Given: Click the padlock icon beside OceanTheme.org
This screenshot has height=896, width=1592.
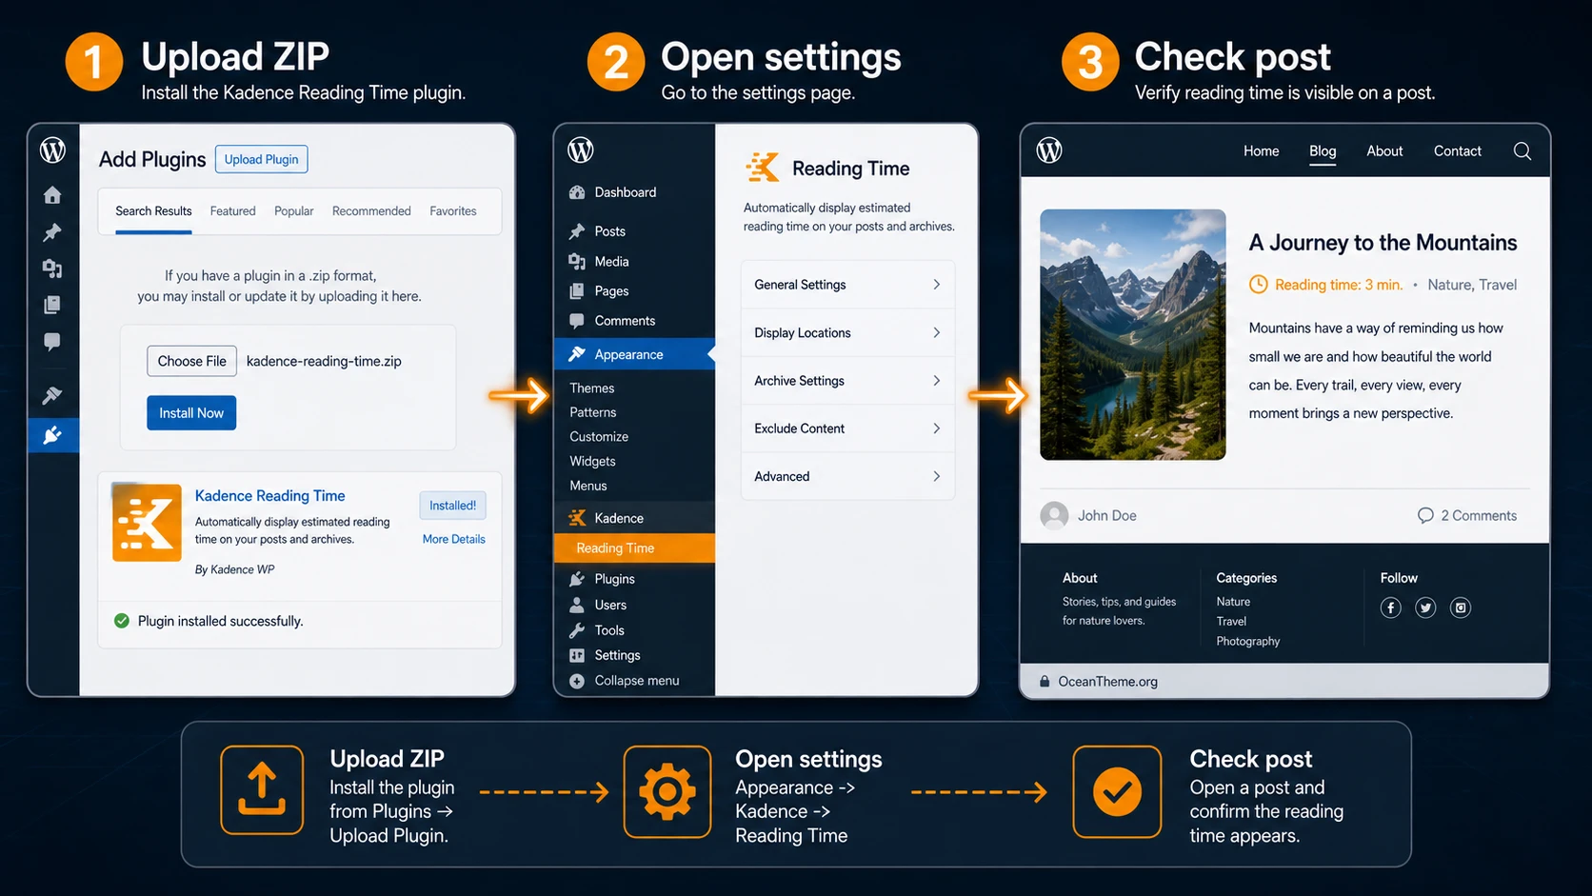Looking at the screenshot, I should (x=1045, y=681).
